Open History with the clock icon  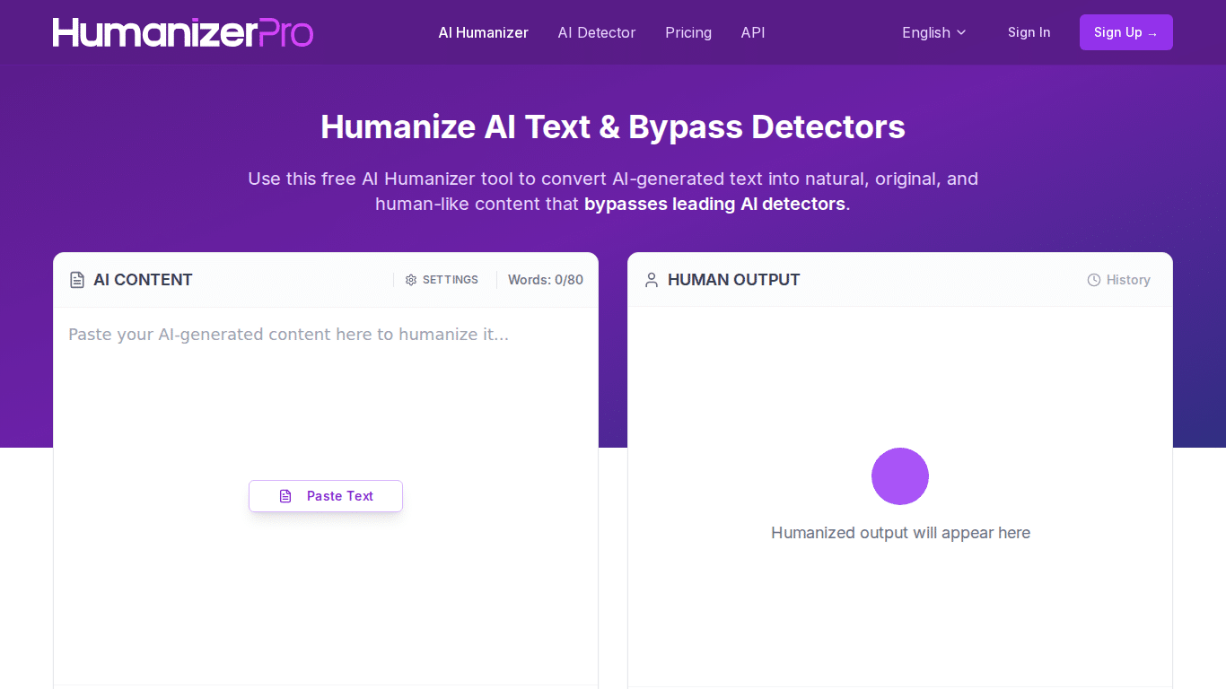tap(1094, 280)
